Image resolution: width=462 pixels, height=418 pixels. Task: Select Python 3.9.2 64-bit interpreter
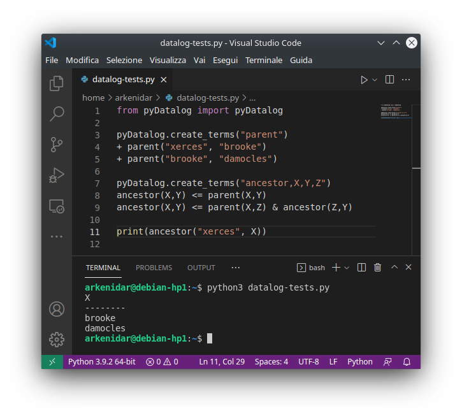[x=102, y=362]
